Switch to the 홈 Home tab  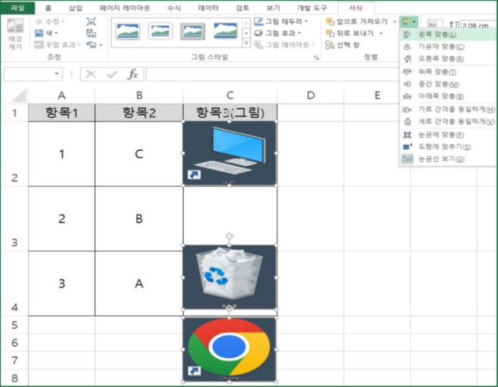[x=48, y=8]
